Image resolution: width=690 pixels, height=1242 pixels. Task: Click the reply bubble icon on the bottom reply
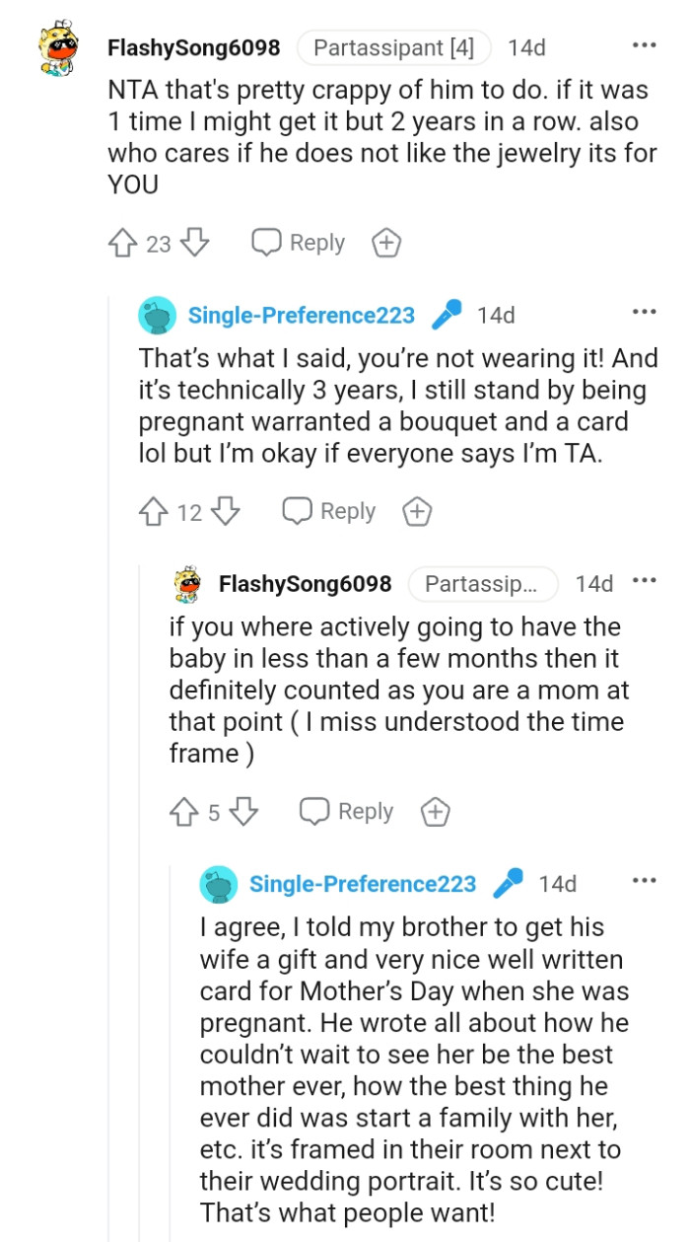pos(317,811)
